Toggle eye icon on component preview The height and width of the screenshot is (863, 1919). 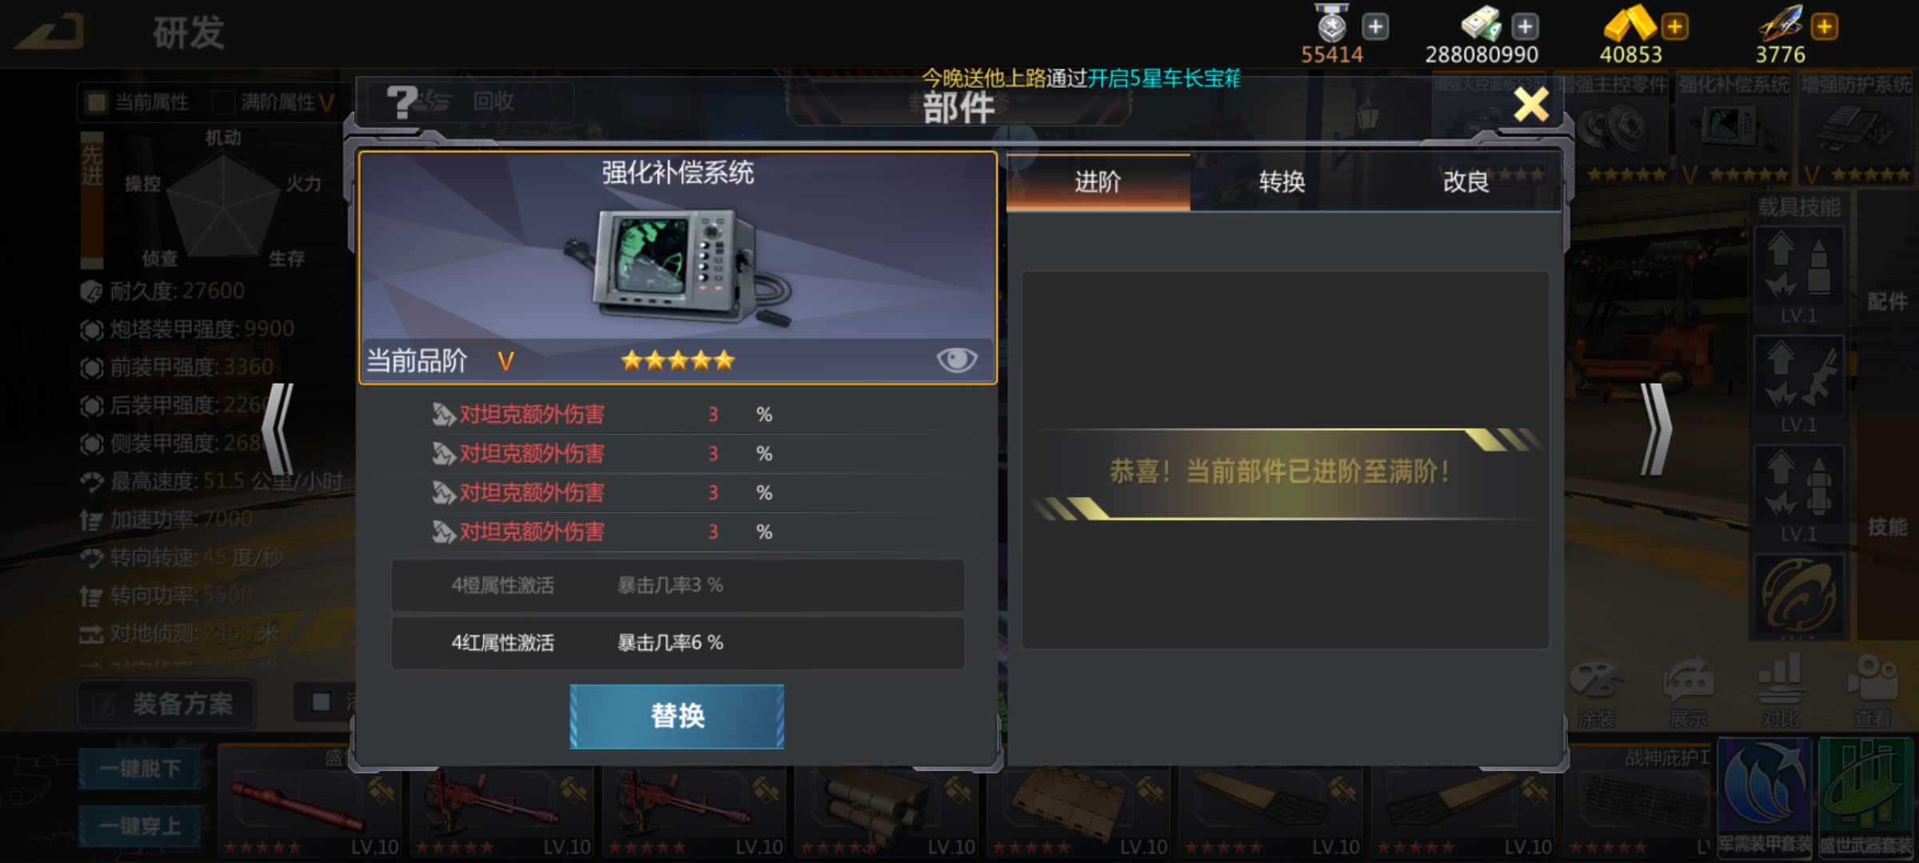pyautogui.click(x=956, y=360)
